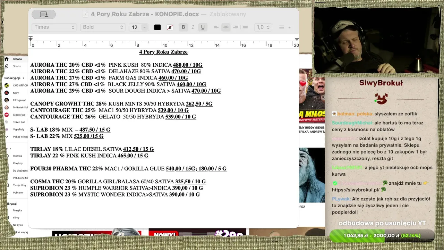Expand Subskrypcje section in YouTube sidebar

tap(15, 78)
